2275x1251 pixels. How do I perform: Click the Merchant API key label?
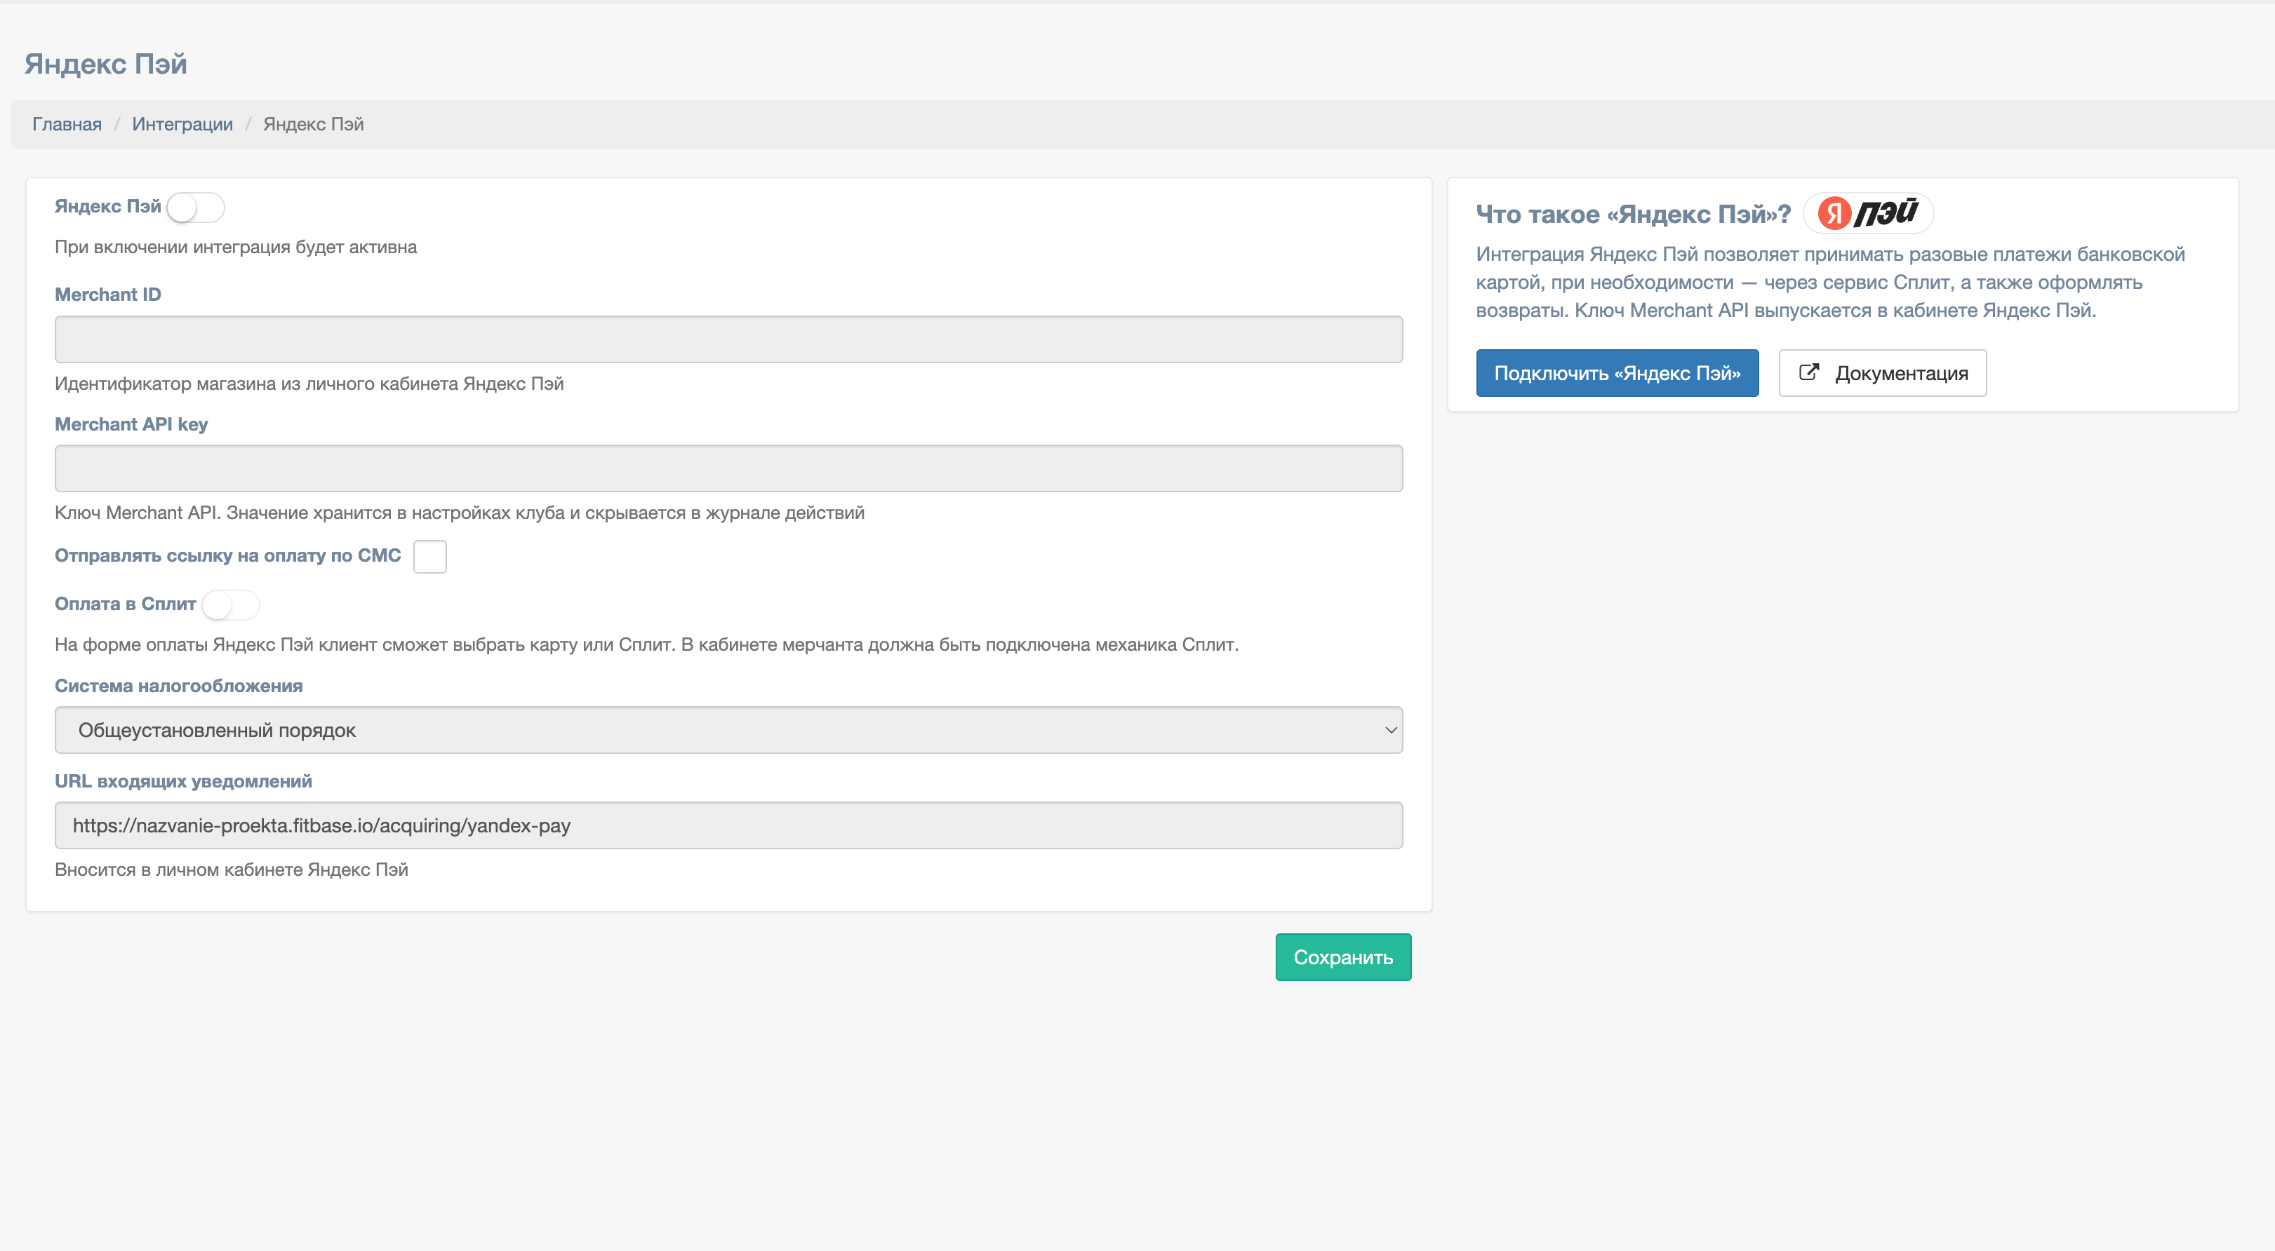(x=132, y=424)
